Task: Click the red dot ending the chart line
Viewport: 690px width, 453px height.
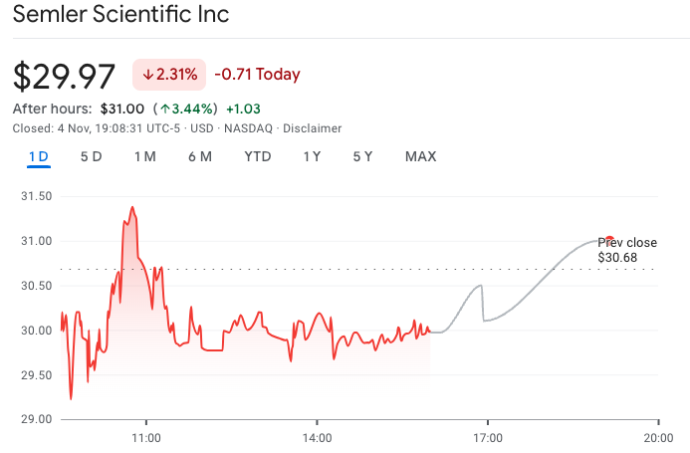Action: click(x=609, y=239)
